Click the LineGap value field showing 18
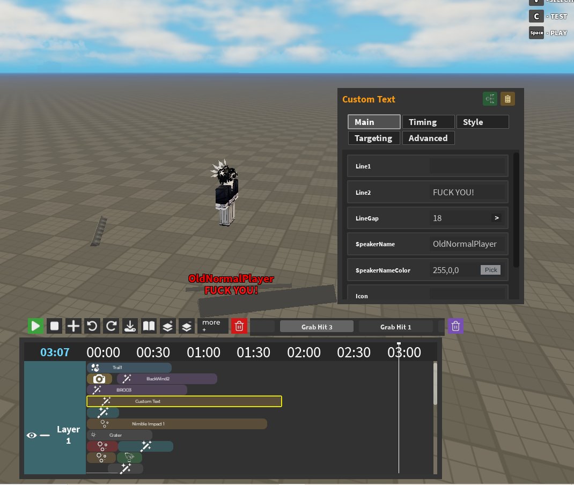574x485 pixels. click(459, 218)
